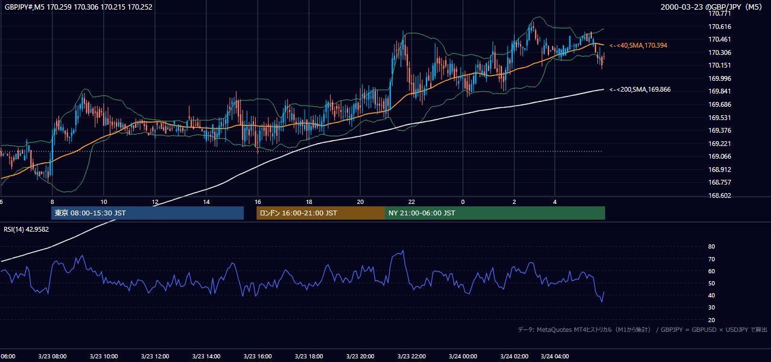Click the RSI scale value 70

point(711,259)
